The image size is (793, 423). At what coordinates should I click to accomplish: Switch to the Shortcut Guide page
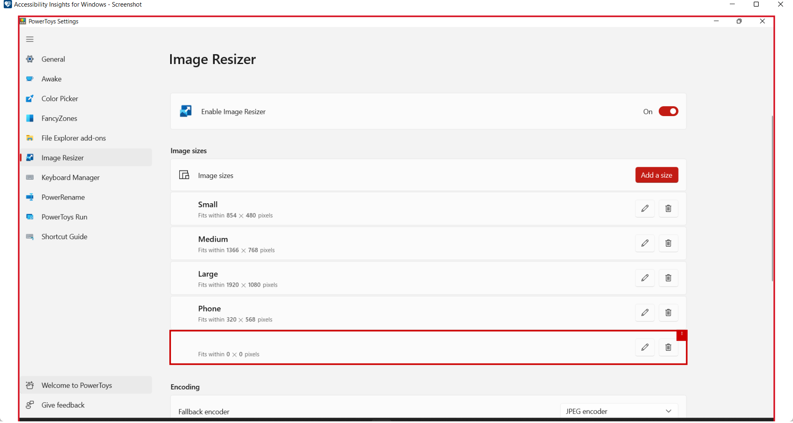pyautogui.click(x=30, y=236)
